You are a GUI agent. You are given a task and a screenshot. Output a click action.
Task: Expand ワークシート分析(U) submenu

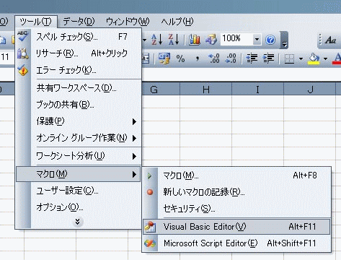coord(79,156)
